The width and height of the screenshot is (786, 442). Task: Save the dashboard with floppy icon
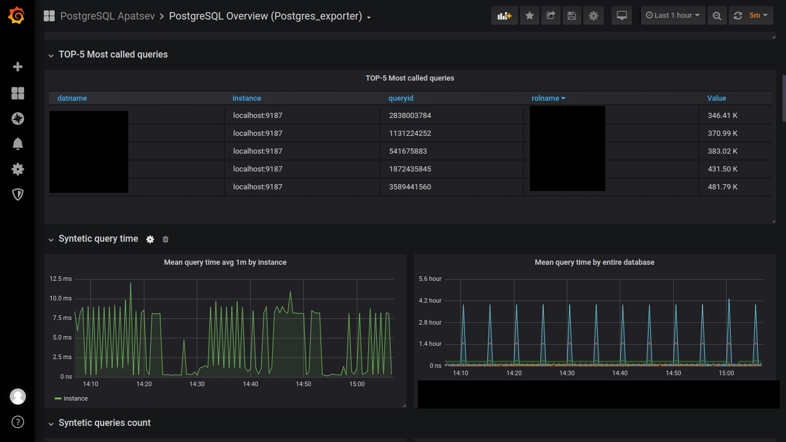[571, 16]
